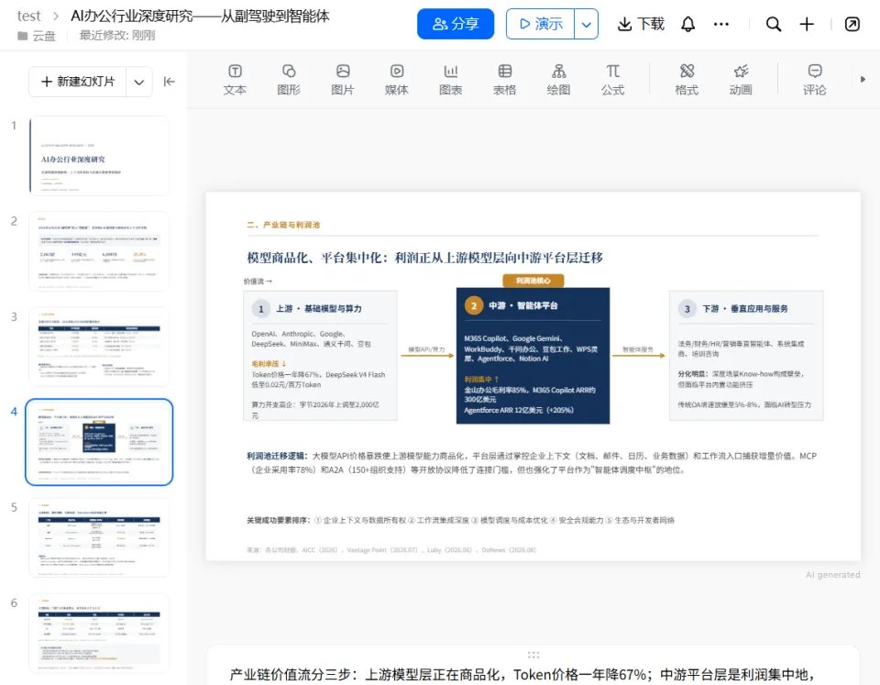Screen dimensions: 880x685
Task: Open notifications bell icon
Action: point(687,24)
